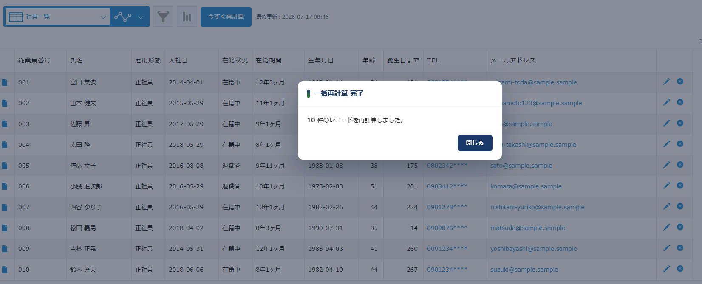The height and width of the screenshot is (284, 702).
Task: Open document icon for record 003
Action: 5,124
